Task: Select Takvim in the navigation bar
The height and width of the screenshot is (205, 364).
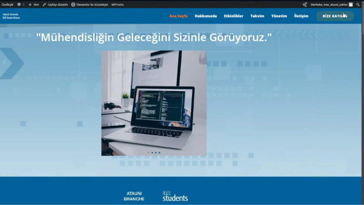Action: (257, 16)
